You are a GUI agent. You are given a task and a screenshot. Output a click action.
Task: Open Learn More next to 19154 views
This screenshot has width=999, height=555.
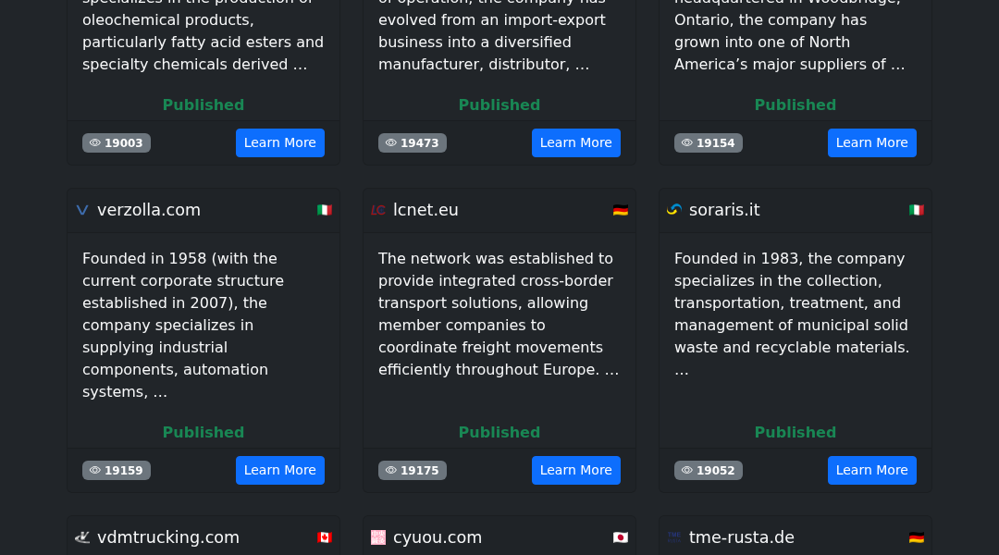(871, 142)
